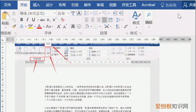Image resolution: width=196 pixels, height=112 pixels.
Task: Click the ruler tab selector
Action: tap(3, 40)
